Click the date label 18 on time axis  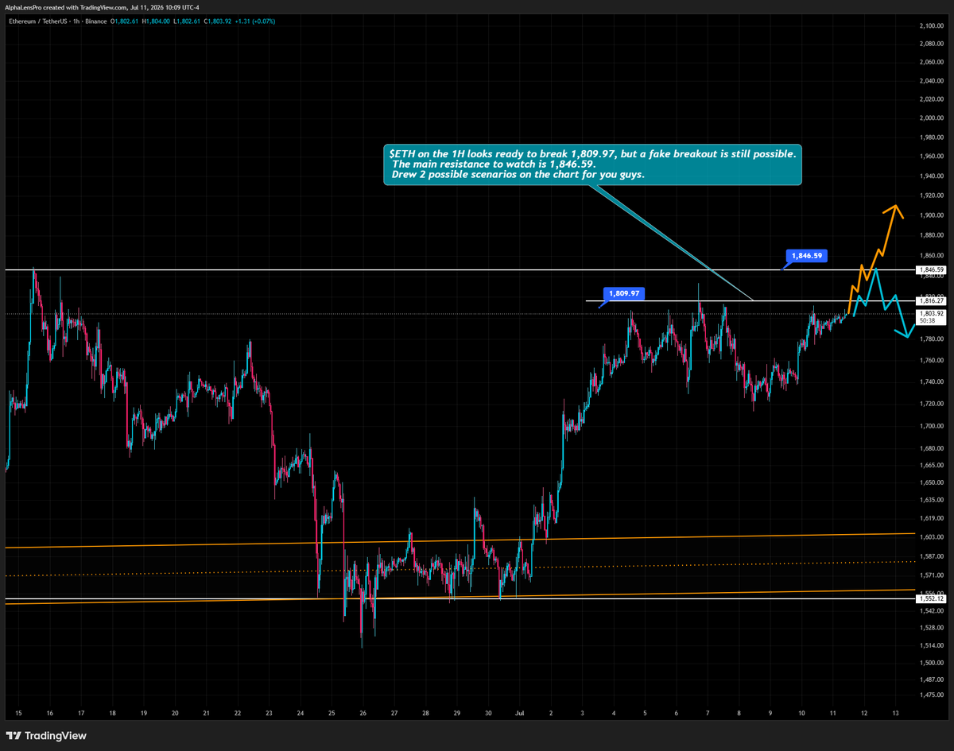(x=112, y=713)
